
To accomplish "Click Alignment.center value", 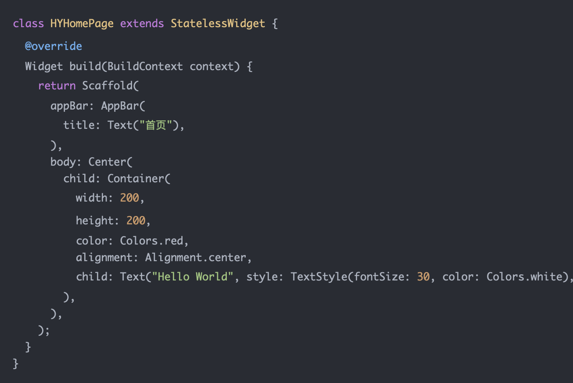I will [196, 257].
